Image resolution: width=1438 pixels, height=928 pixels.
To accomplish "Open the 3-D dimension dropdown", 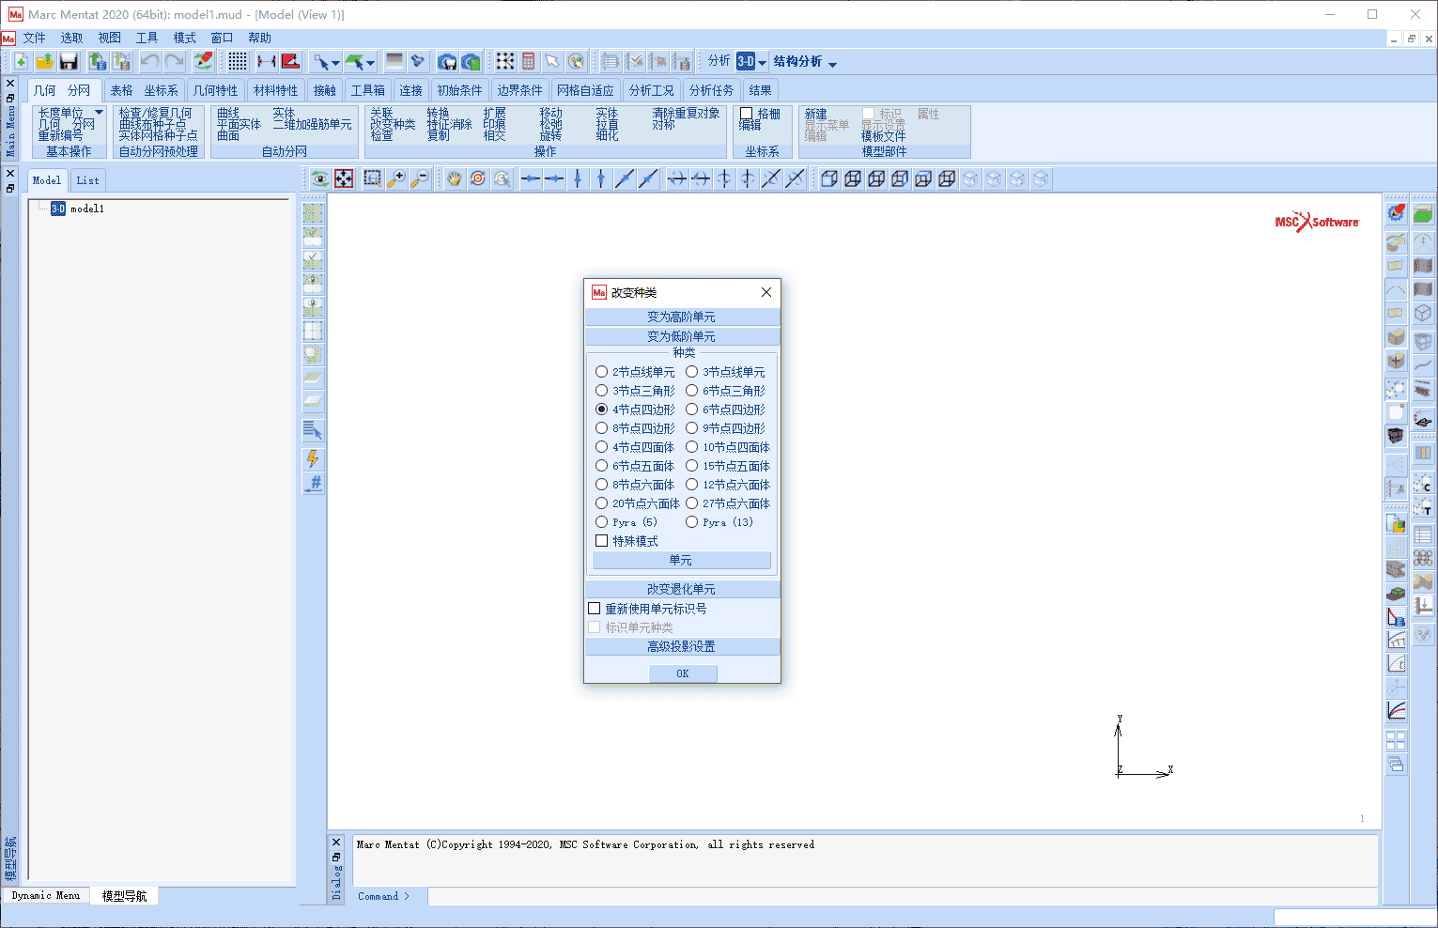I will 762,63.
